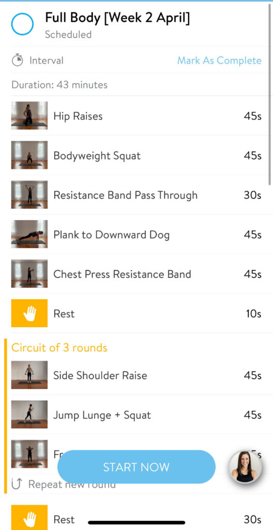Select the Full Body [Week 2 April] title

(117, 18)
